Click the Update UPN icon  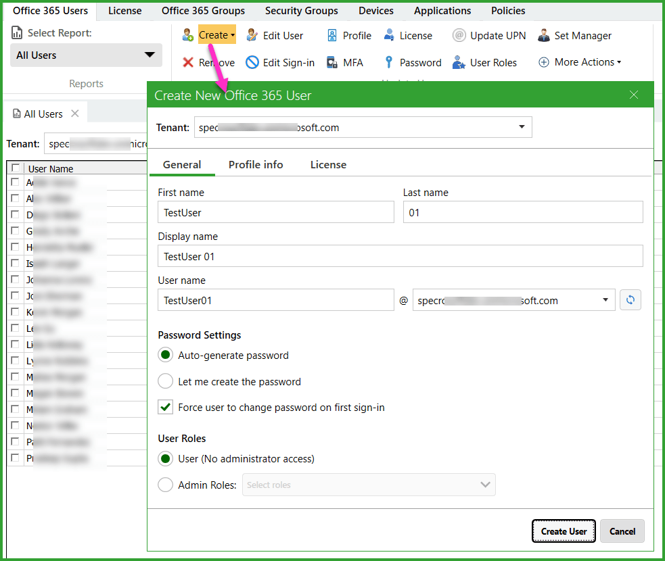(459, 35)
